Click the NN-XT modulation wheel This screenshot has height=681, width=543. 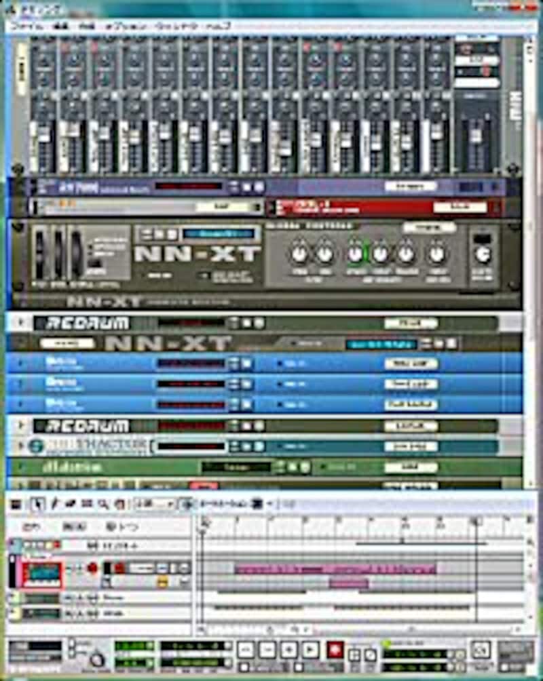[x=58, y=254]
